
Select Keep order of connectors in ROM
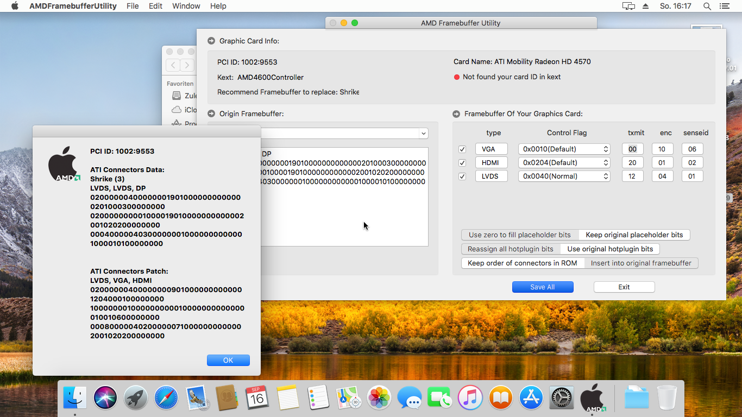[523, 263]
